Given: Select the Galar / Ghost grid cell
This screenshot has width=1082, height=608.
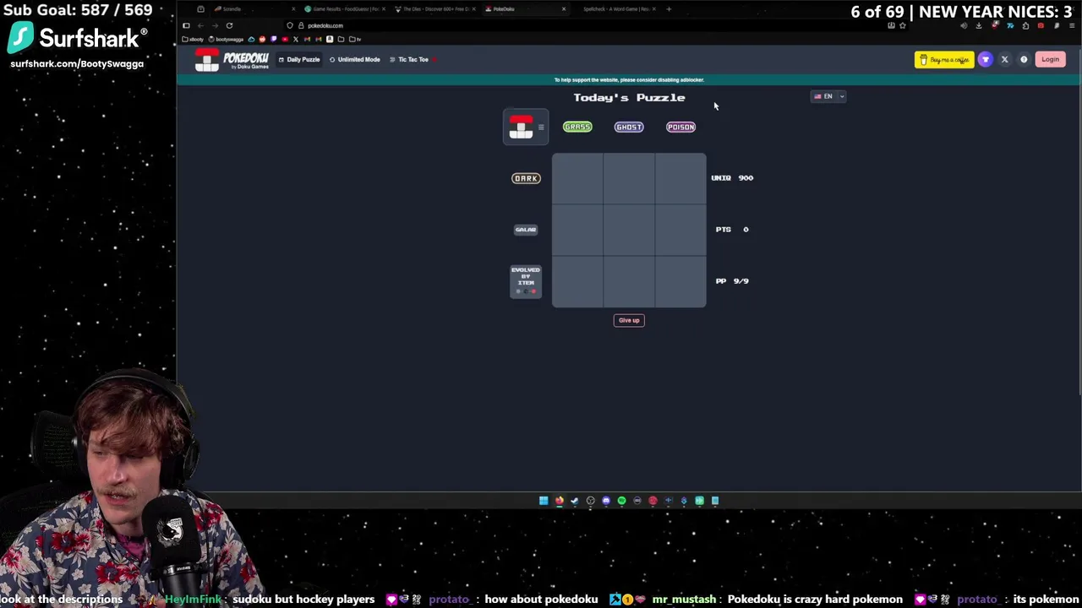Looking at the screenshot, I should tap(629, 230).
